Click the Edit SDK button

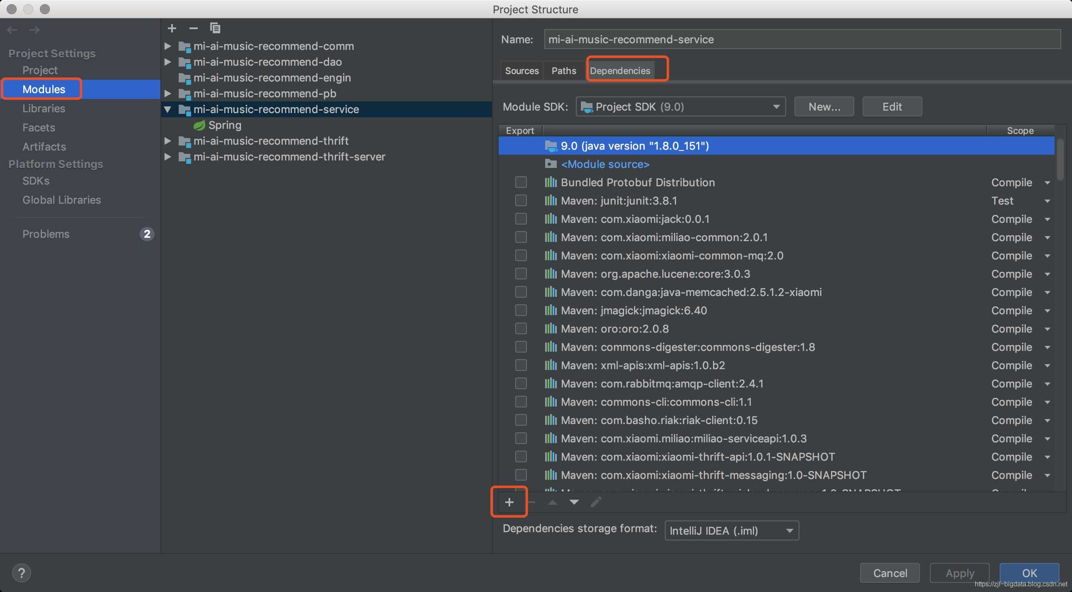click(x=891, y=106)
